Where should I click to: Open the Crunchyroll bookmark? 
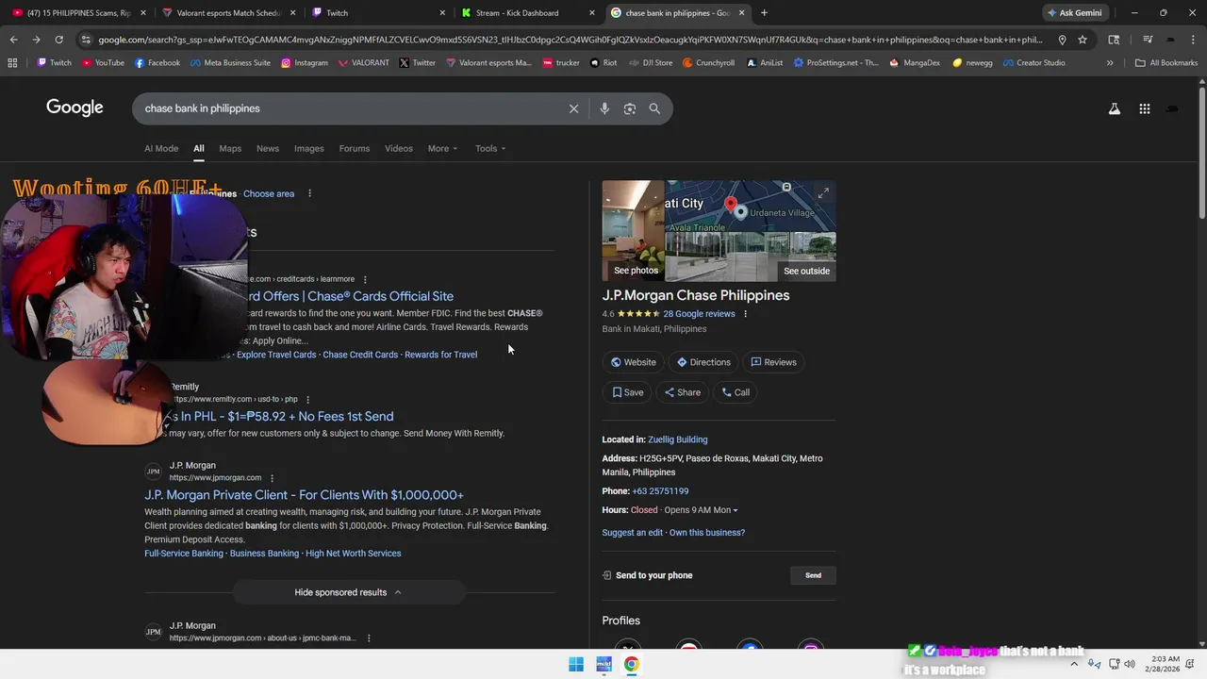click(x=708, y=62)
